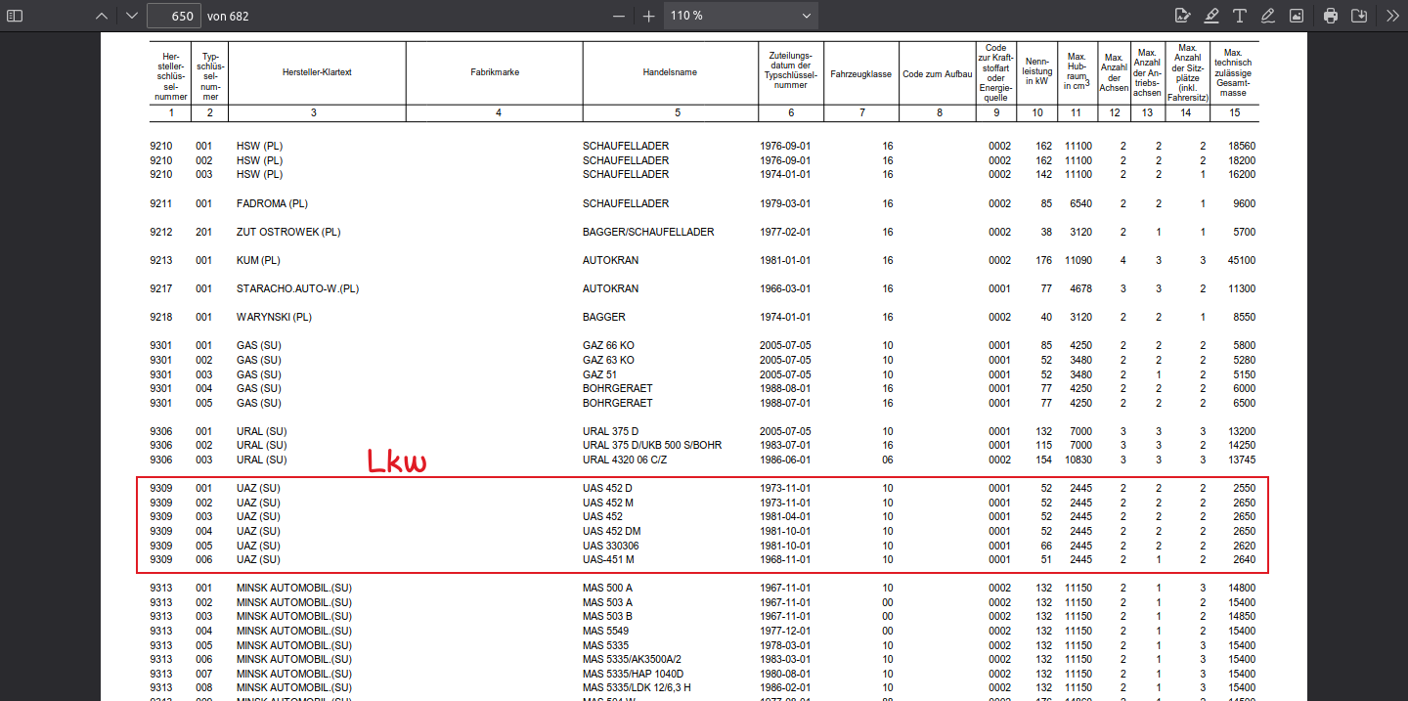Click 'UAS 452 D' trade name
The height and width of the screenshot is (701, 1408).
tap(607, 488)
